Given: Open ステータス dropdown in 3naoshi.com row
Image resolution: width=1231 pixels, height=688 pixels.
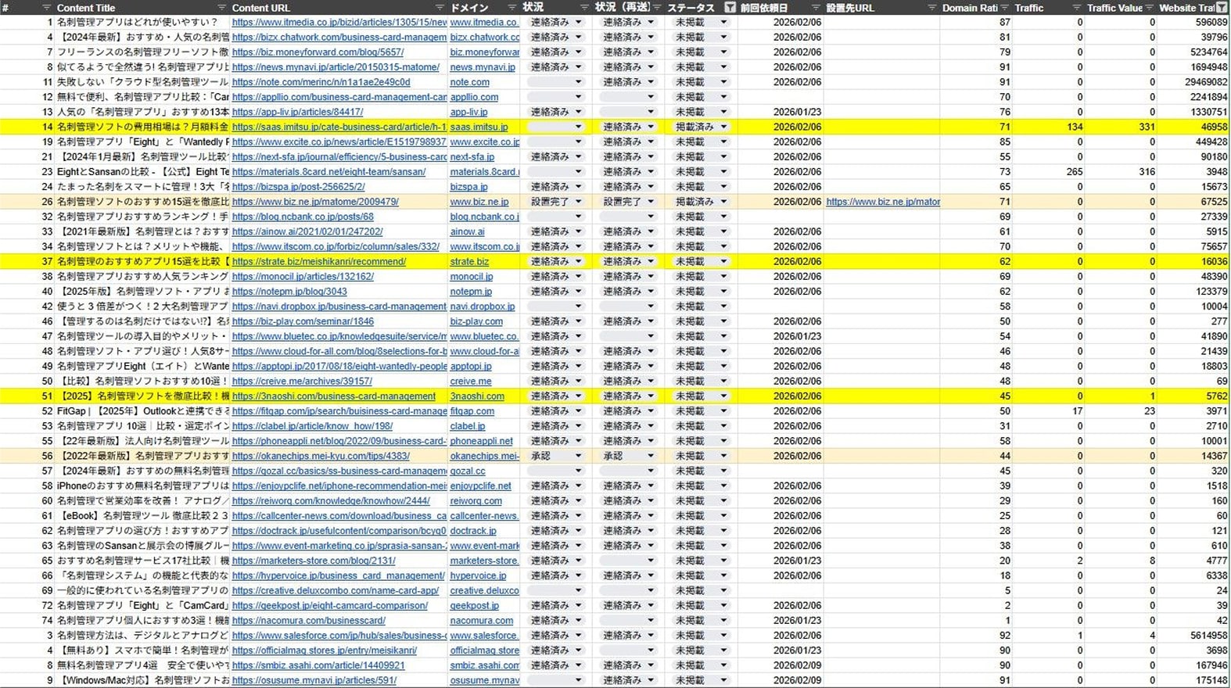Looking at the screenshot, I should [x=723, y=396].
